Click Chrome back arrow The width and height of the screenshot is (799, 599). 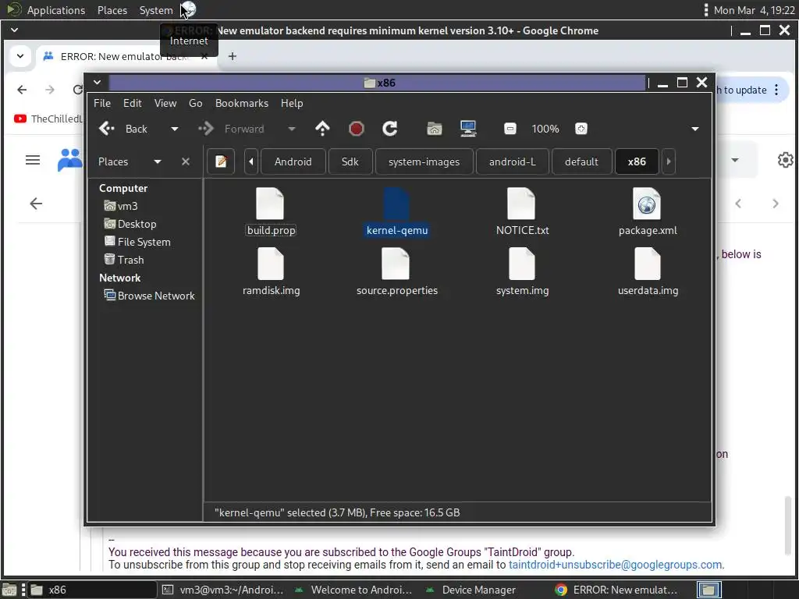coord(22,90)
